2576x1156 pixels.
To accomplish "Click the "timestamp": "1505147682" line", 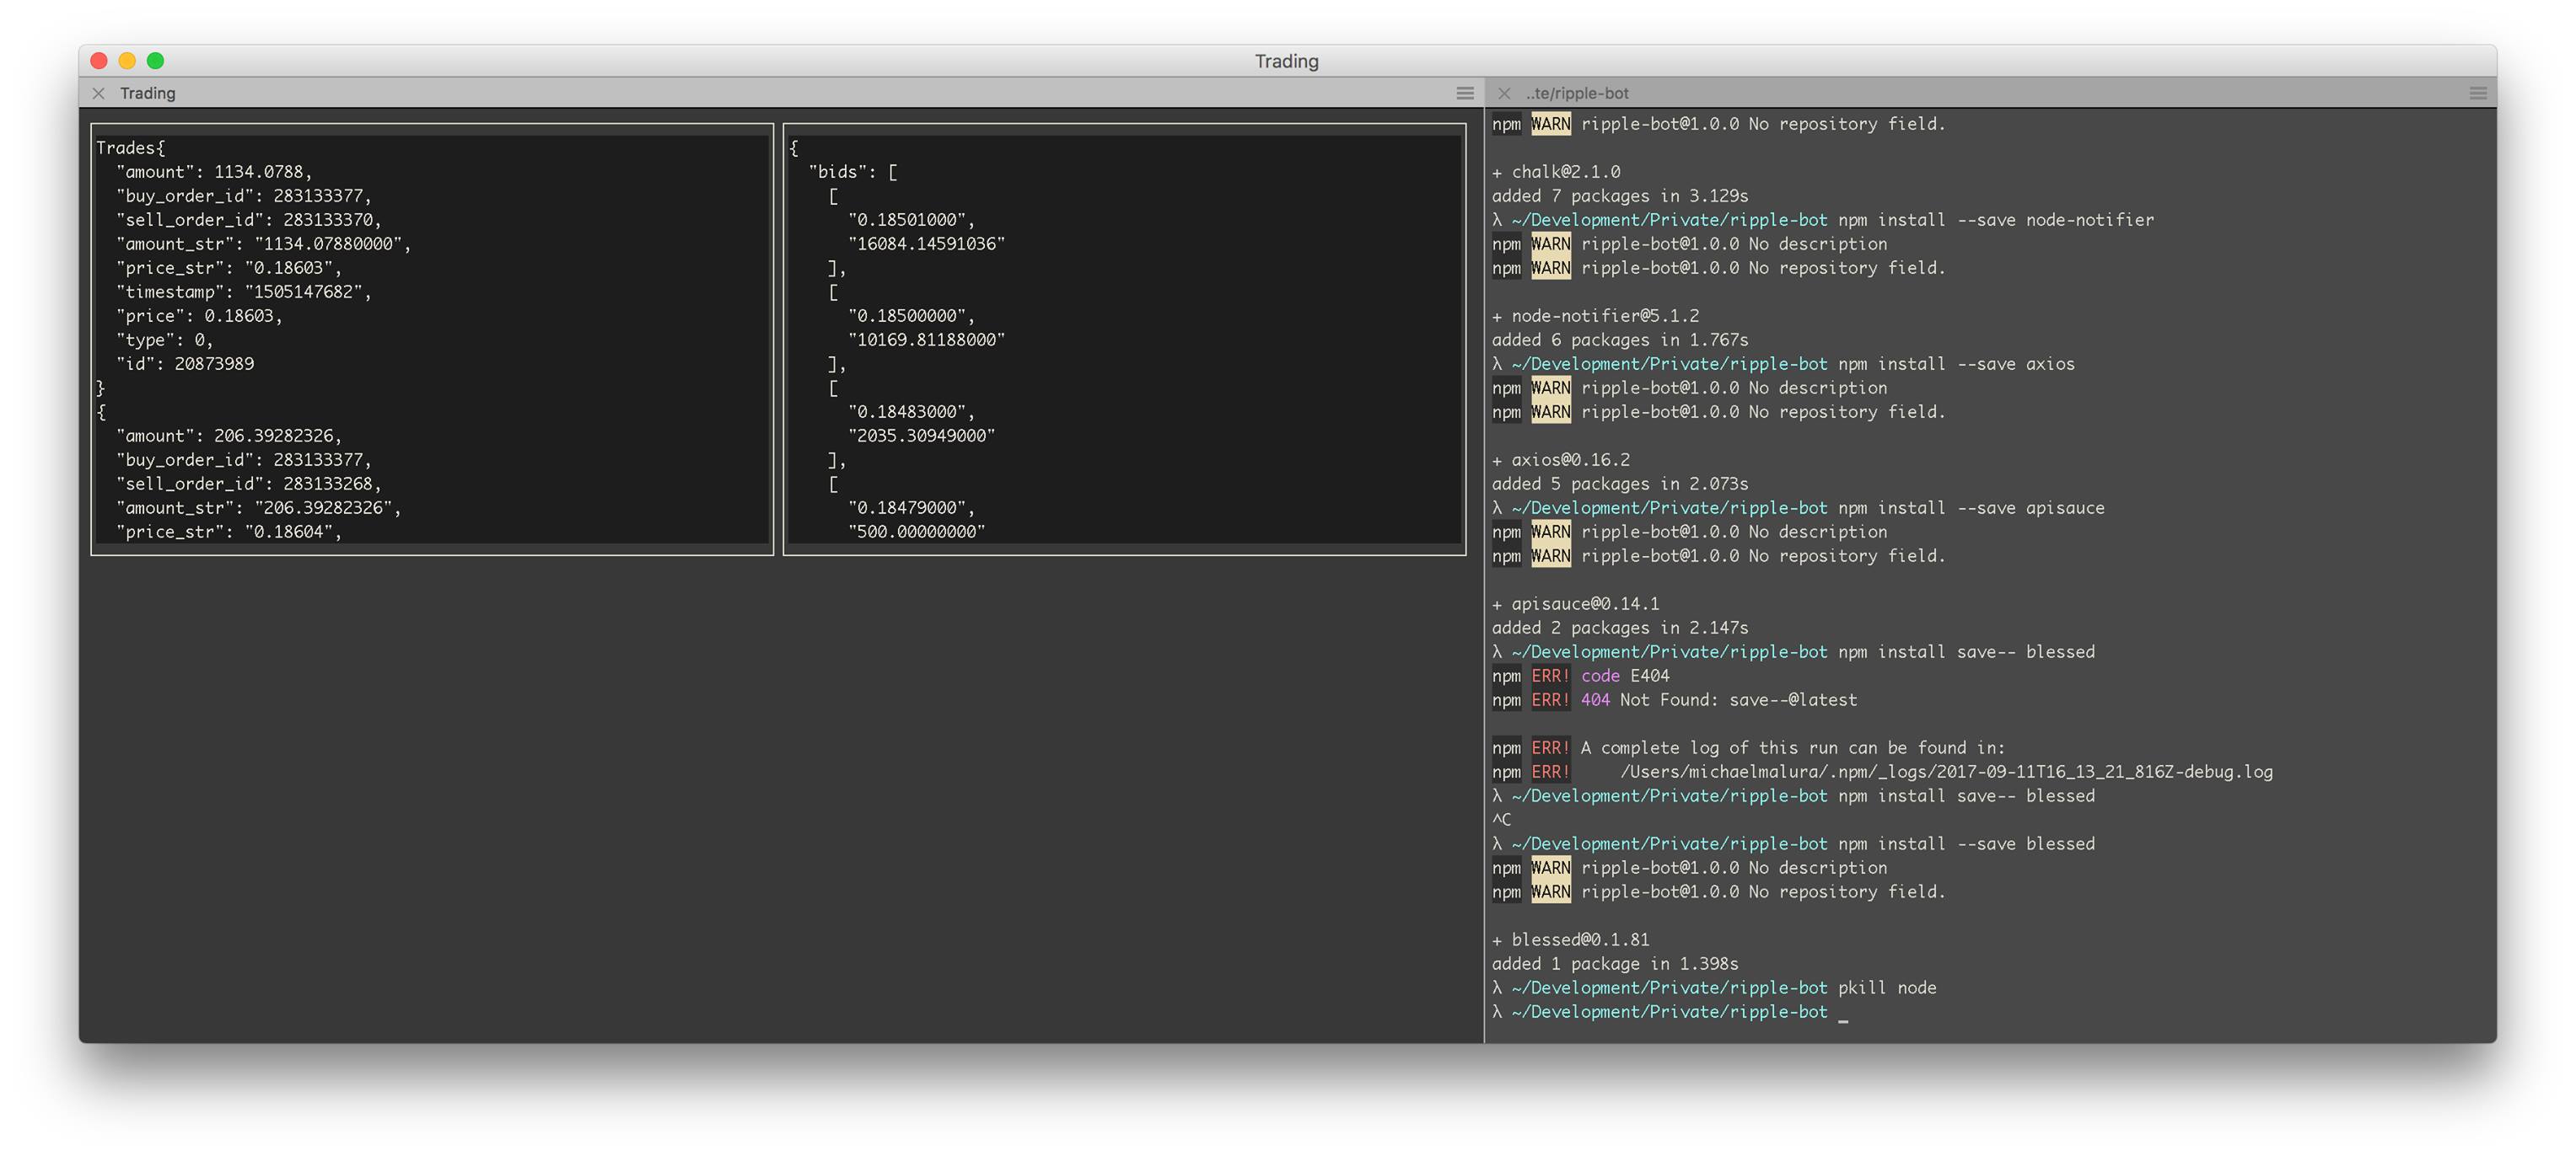I will (x=243, y=292).
